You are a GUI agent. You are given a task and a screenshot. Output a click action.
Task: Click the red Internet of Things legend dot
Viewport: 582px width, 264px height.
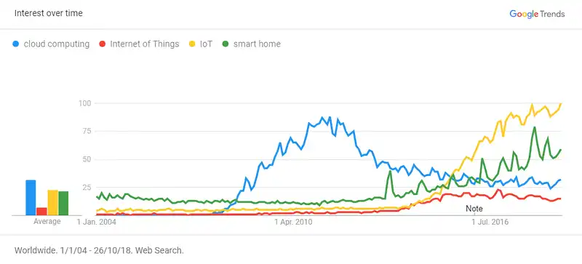pos(102,44)
